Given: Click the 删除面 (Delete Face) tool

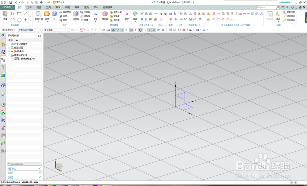Looking at the screenshot, I should click(x=115, y=20).
